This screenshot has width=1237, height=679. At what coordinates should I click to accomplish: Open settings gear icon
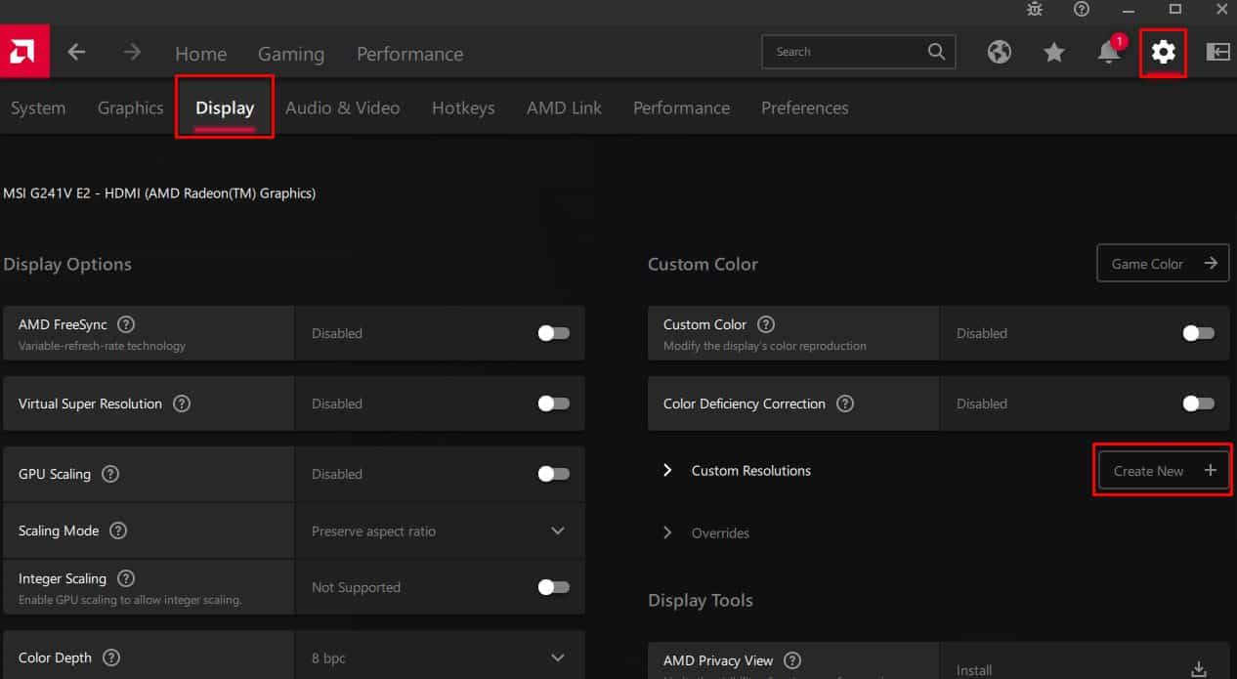click(x=1163, y=52)
